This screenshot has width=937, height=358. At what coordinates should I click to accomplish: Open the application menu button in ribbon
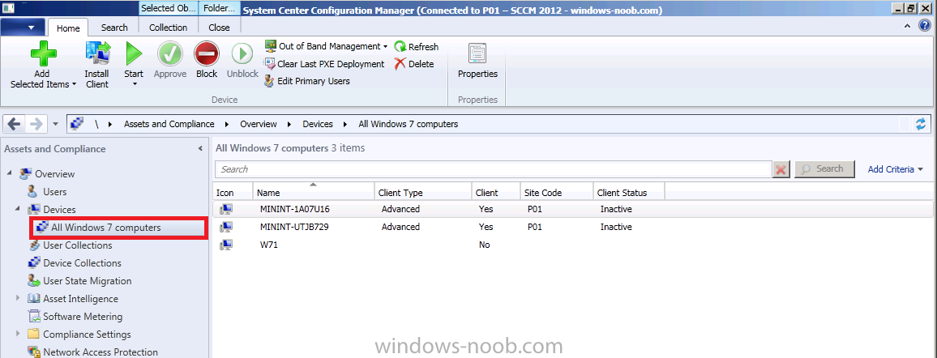[x=22, y=27]
